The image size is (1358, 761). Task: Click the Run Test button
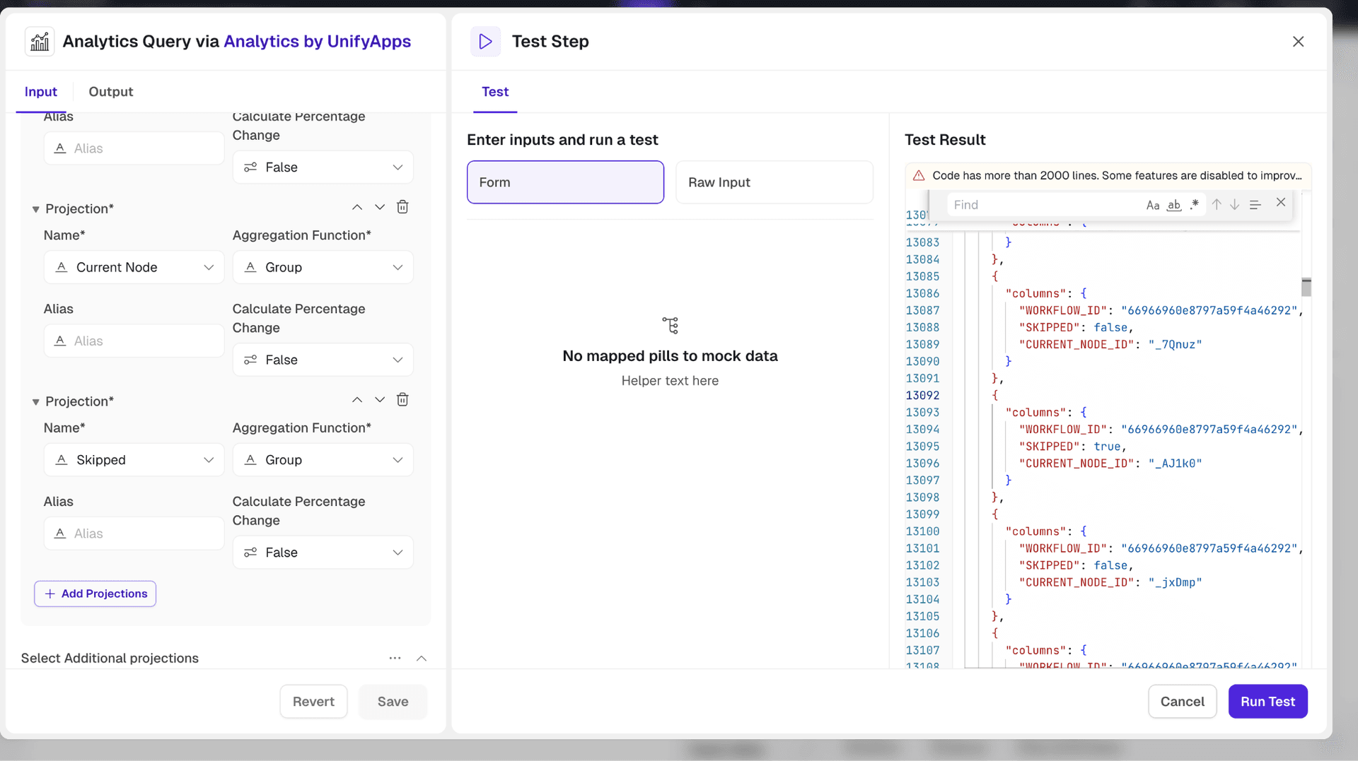point(1267,702)
